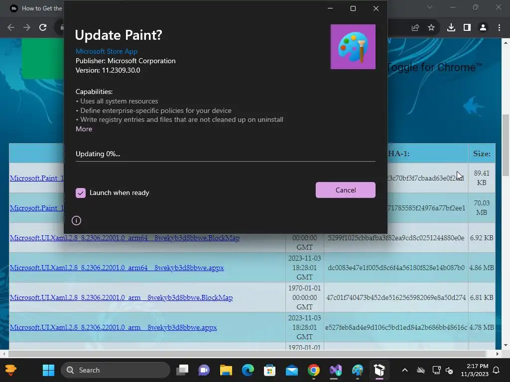Open notifications bell icon
Image resolution: width=510 pixels, height=382 pixels.
[497, 370]
